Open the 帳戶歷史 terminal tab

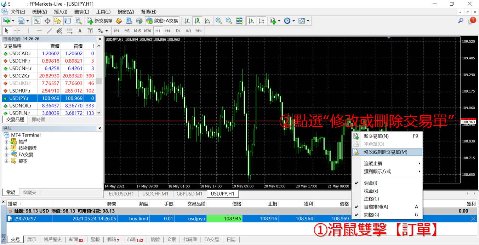(x=52, y=240)
